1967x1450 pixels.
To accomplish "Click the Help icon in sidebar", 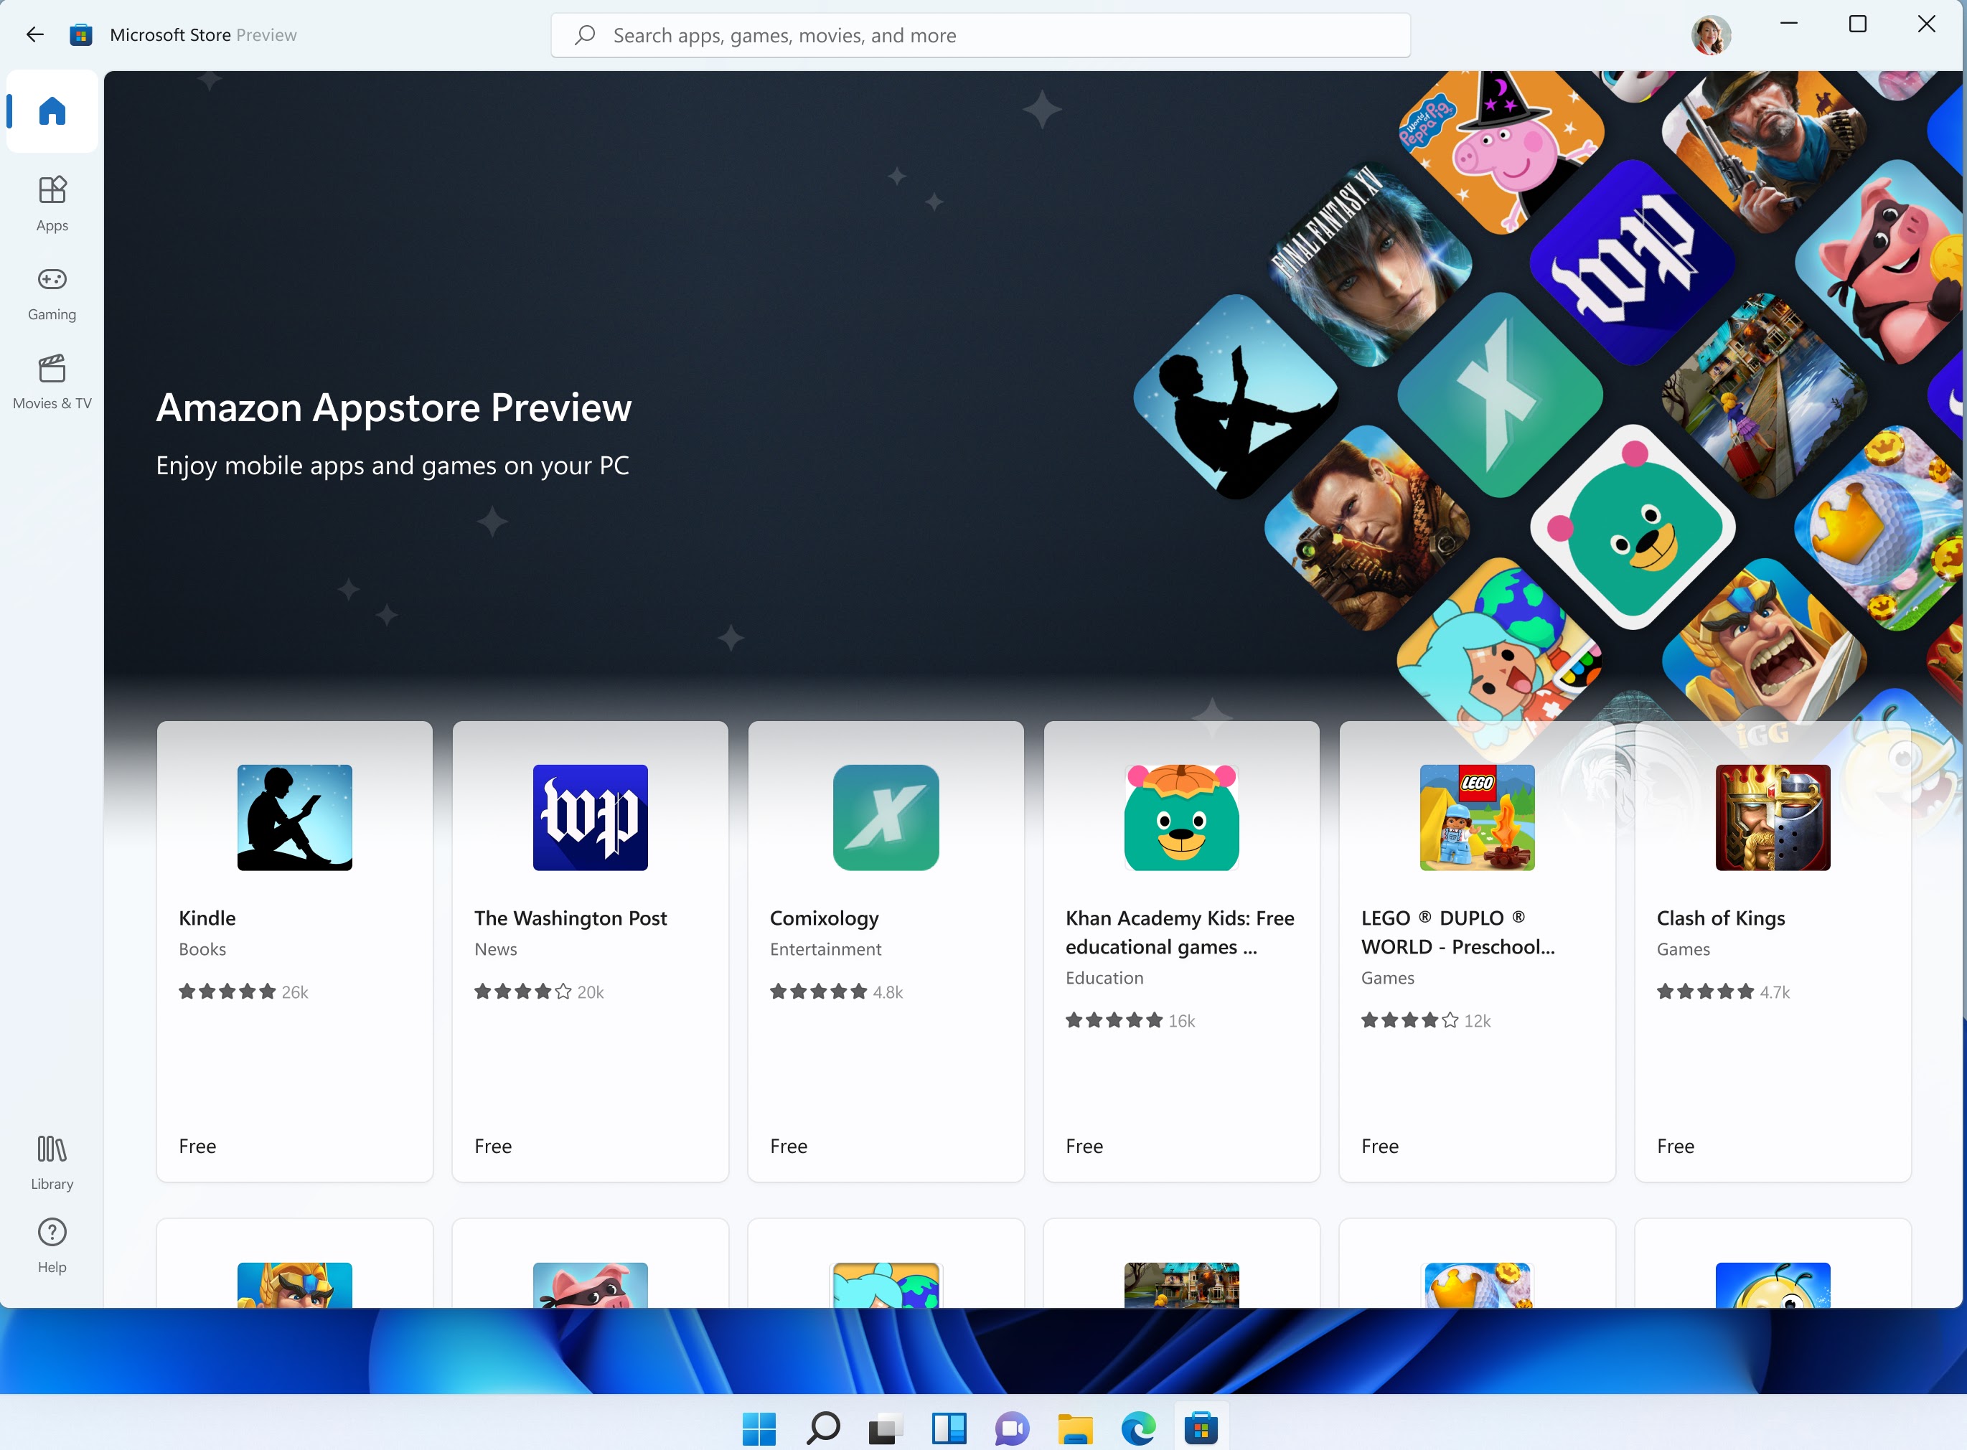I will 52,1244.
